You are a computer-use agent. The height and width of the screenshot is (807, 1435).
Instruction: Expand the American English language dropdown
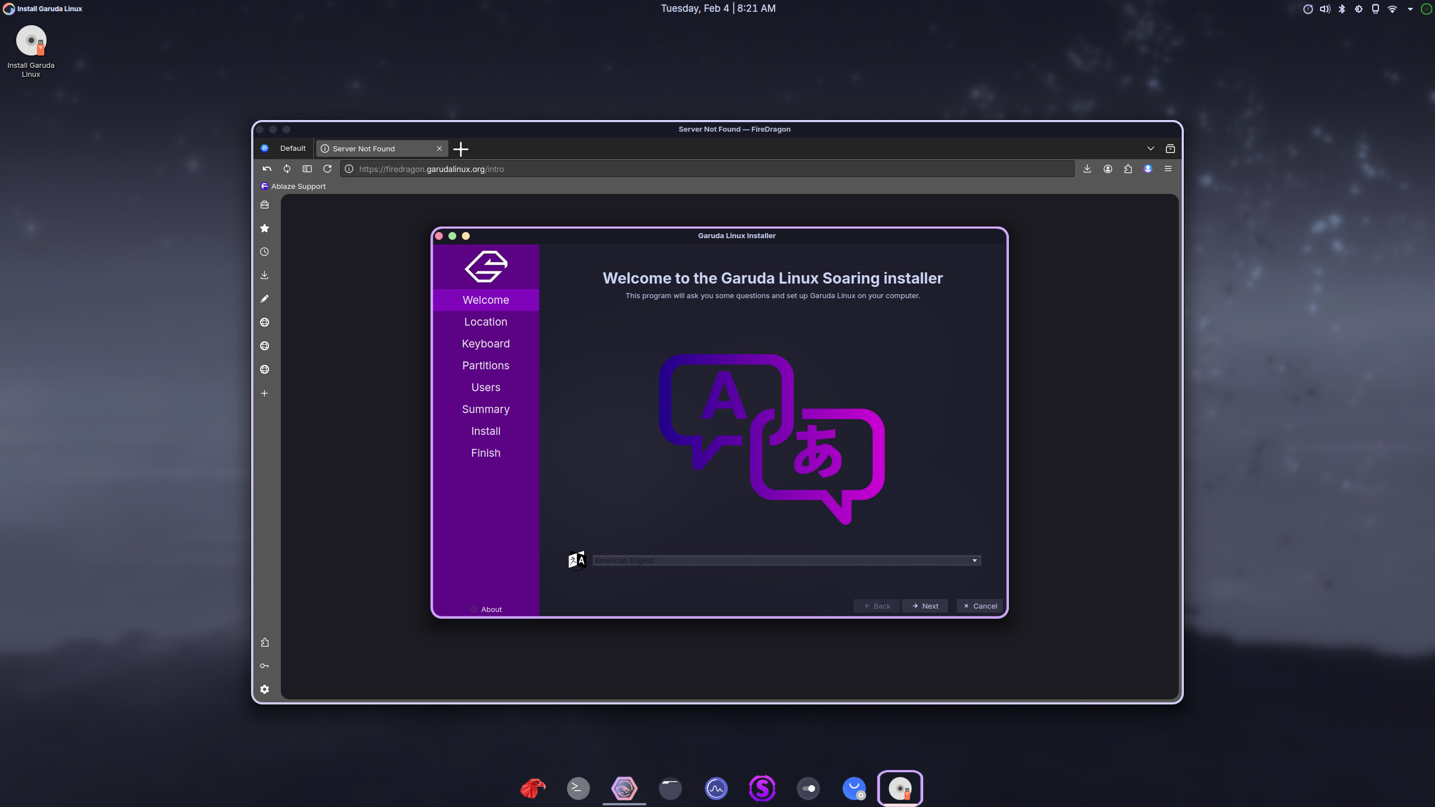tap(786, 560)
